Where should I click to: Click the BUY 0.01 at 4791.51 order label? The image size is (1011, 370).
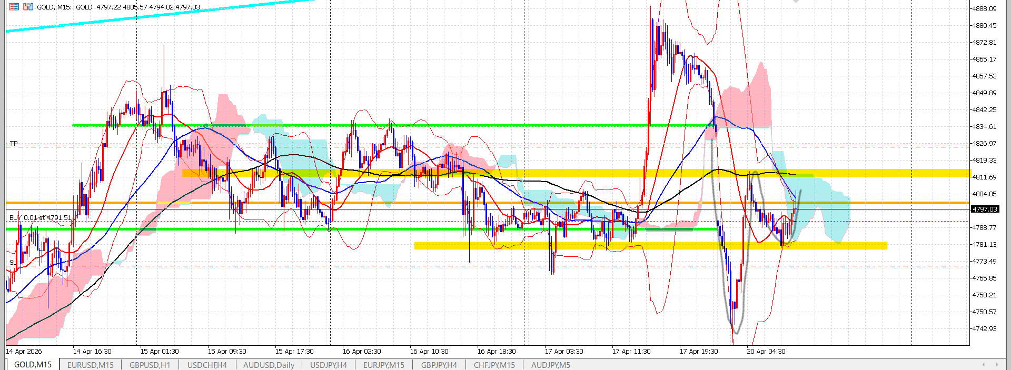click(40, 217)
